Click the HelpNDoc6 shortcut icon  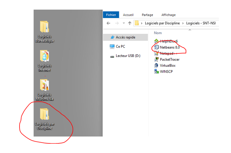(156, 41)
